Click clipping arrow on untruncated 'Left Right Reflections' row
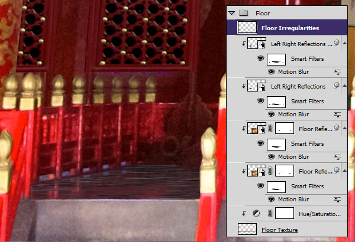 [x=244, y=86]
